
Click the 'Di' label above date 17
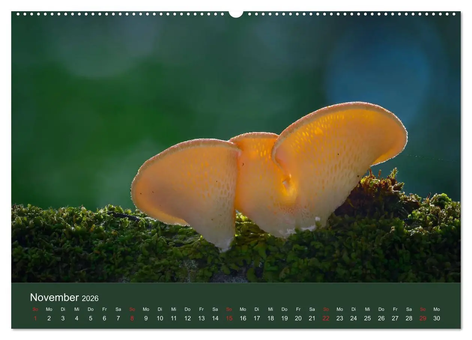[257, 309]
